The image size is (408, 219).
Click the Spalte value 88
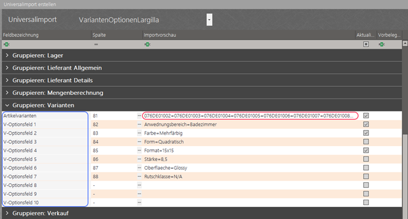pyautogui.click(x=96, y=176)
